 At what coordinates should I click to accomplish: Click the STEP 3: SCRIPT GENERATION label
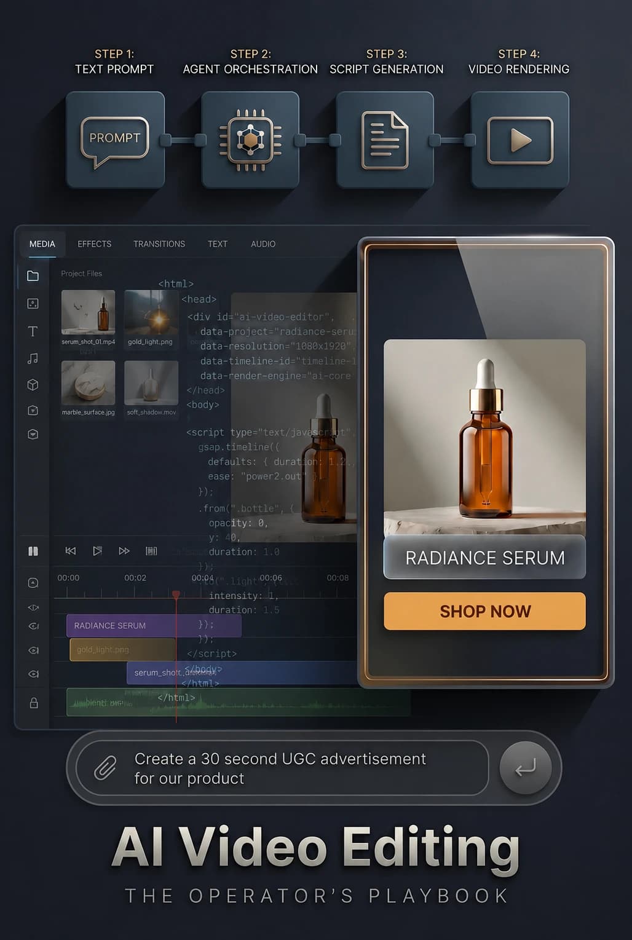pos(386,61)
